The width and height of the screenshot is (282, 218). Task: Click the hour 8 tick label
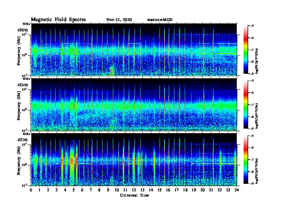(x=99, y=190)
